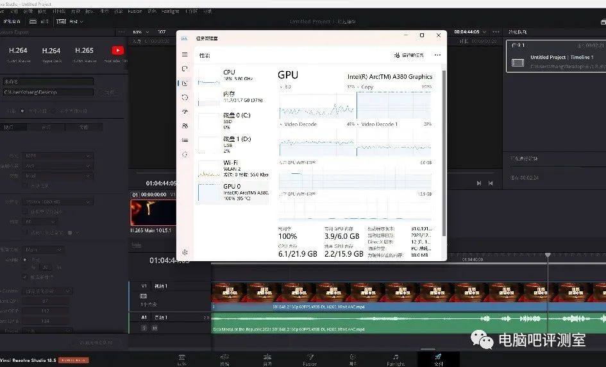Select CPU entry in Task Manager performance list
The width and height of the screenshot is (606, 367).
point(233,76)
